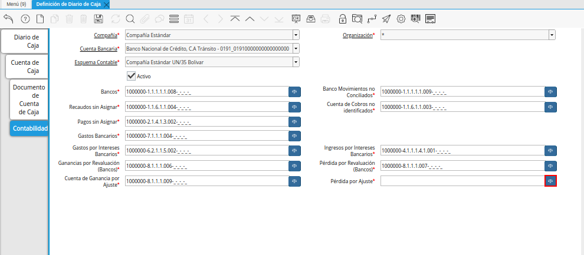Viewport: 584px width, 255px height.
Task: Click the empty Pérdida por Ajuste field
Action: coord(462,181)
